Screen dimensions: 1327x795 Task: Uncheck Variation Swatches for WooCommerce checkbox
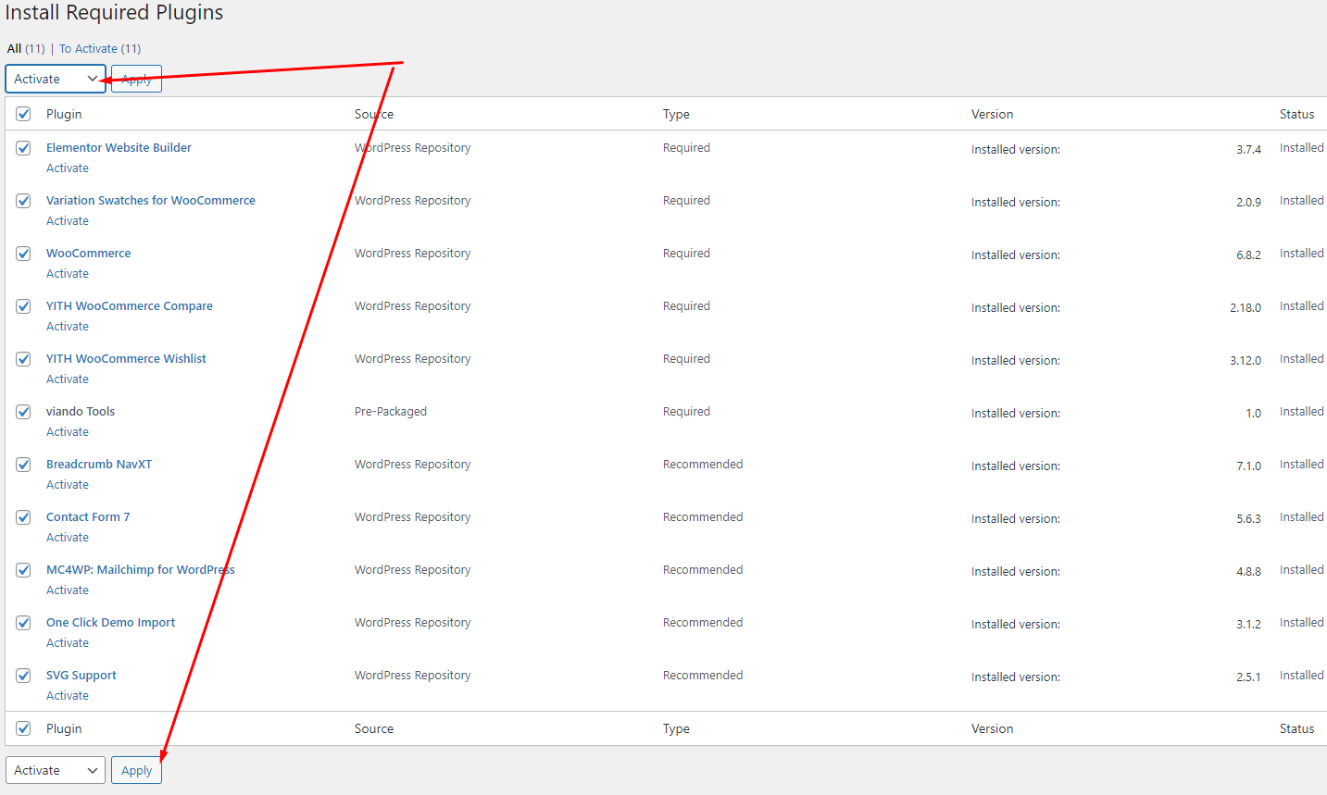[x=23, y=201]
